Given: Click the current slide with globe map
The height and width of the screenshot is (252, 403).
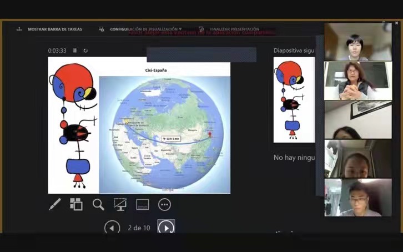Looking at the screenshot, I should (x=139, y=125).
